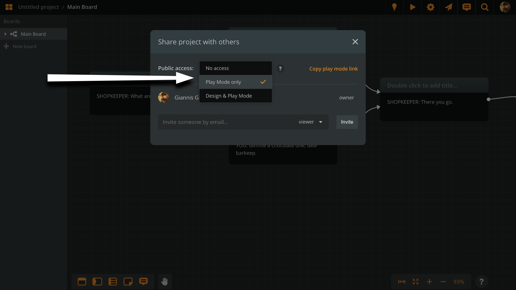Choose Design & Play Mode access
This screenshot has width=516, height=290.
pyautogui.click(x=235, y=96)
